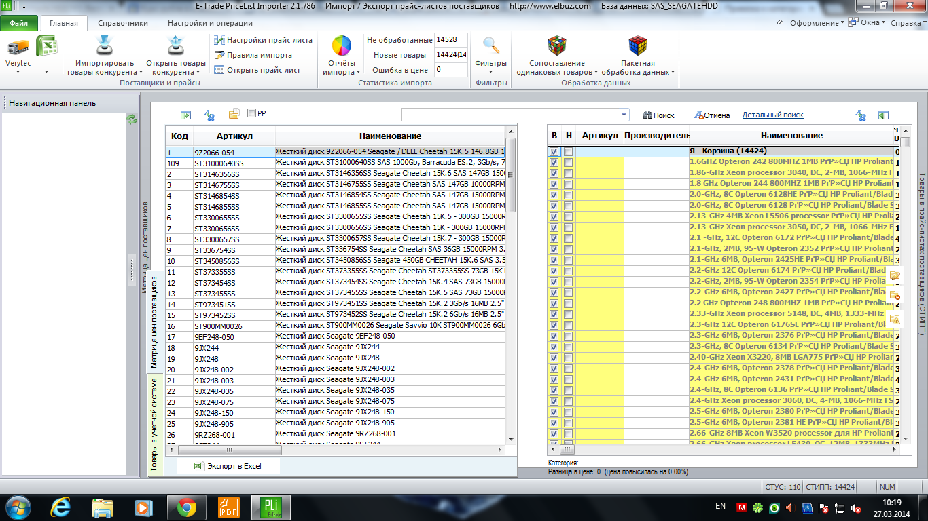This screenshot has height=521, width=928.
Task: Click the import competitor goods download icon
Action: point(104,46)
